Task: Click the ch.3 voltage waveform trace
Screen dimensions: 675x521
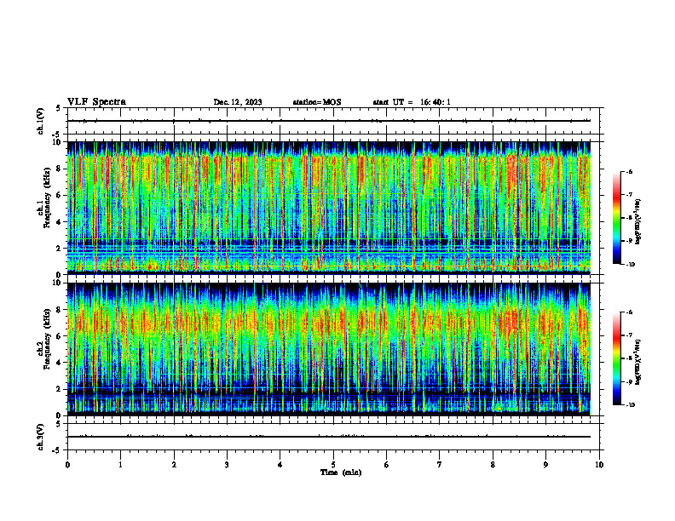Action: click(328, 437)
